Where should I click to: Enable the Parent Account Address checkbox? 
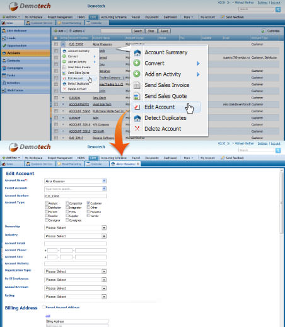44,307
